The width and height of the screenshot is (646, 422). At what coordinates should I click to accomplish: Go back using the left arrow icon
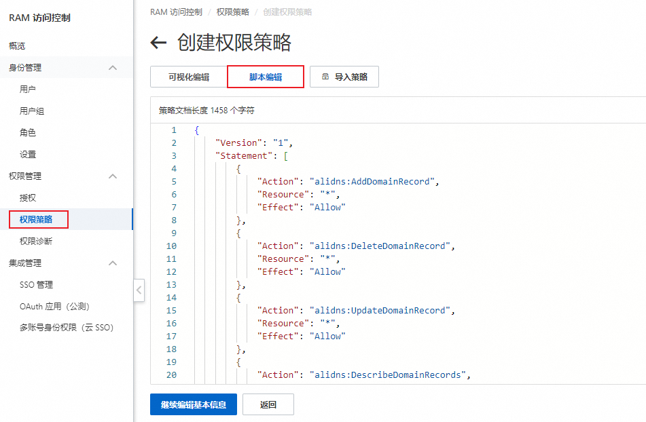158,42
